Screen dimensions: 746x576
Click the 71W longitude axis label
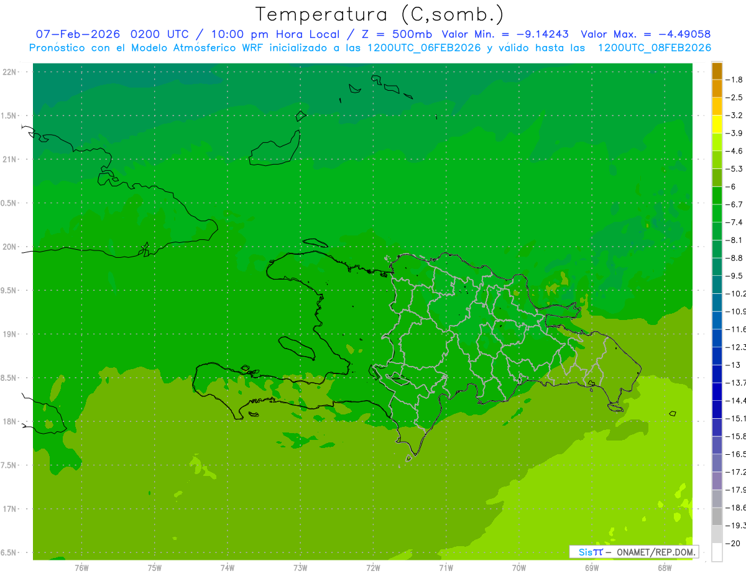pyautogui.click(x=446, y=568)
